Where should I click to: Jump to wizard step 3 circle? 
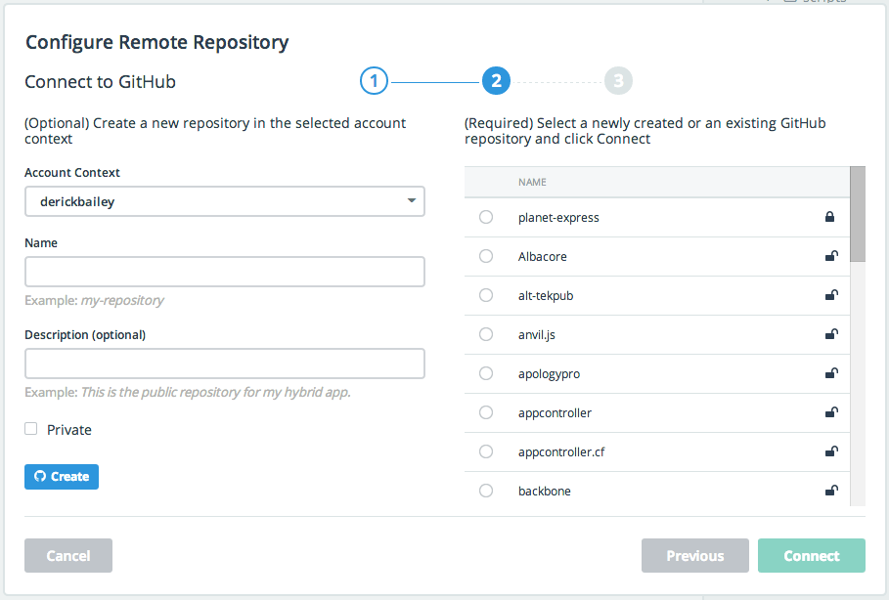[x=618, y=81]
